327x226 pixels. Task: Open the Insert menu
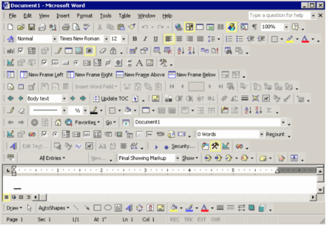pos(63,16)
